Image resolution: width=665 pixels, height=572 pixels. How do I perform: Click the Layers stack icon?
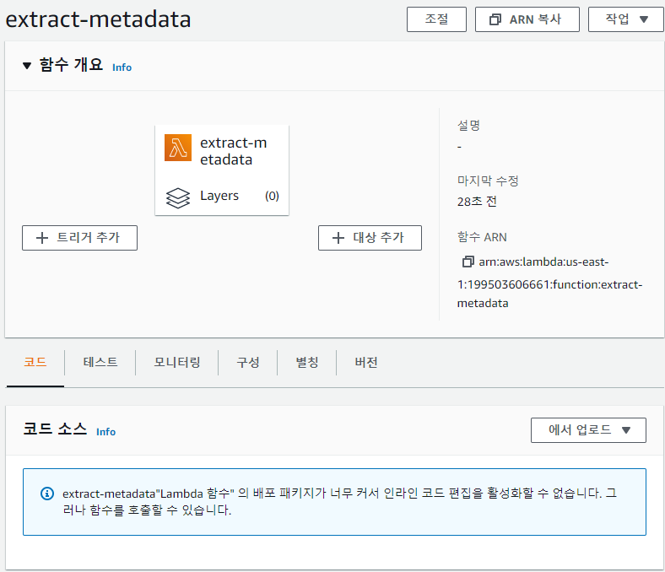[178, 197]
